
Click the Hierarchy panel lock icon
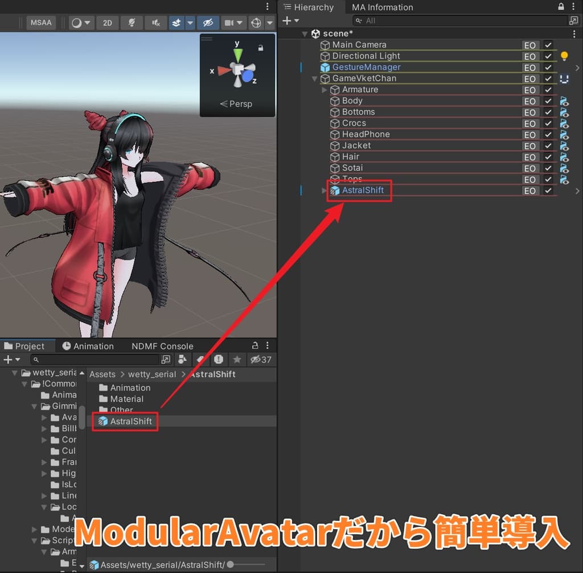click(x=561, y=6)
